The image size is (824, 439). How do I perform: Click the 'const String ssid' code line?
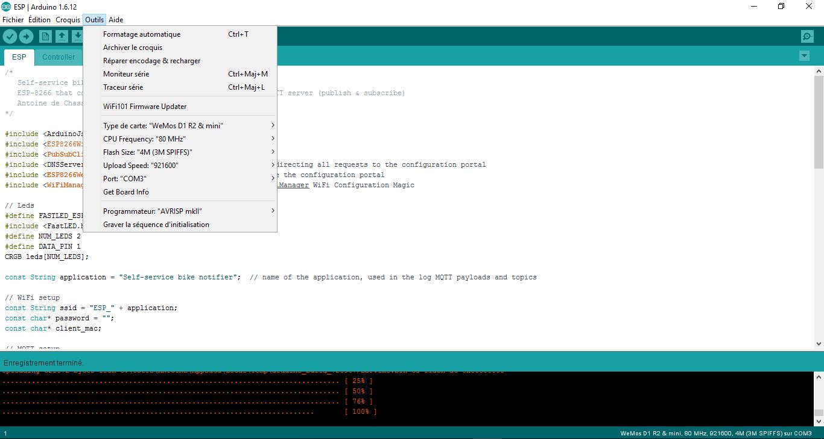pyautogui.click(x=91, y=308)
